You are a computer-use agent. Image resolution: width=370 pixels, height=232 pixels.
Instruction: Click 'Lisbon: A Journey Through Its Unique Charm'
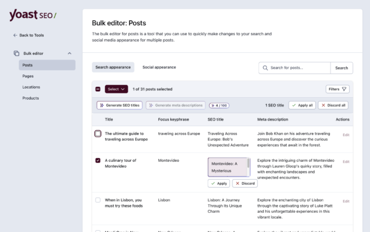click(x=224, y=206)
